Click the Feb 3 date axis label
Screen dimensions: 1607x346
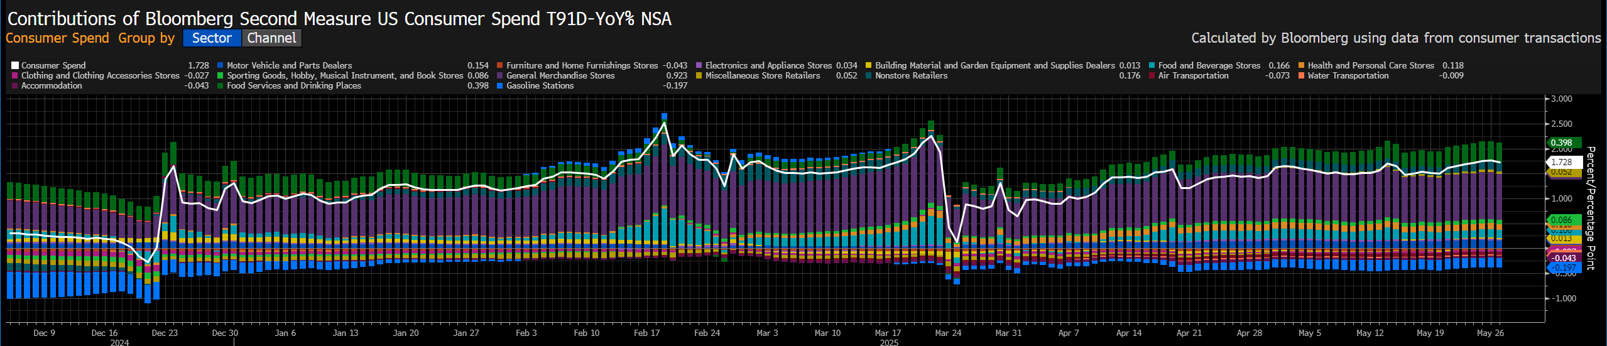[x=526, y=333]
